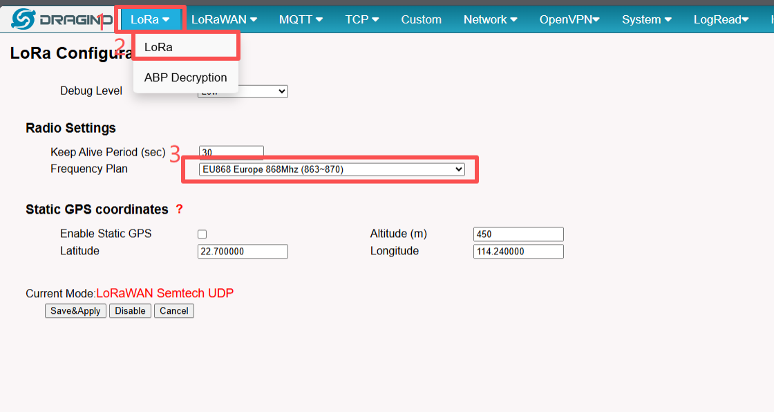Focus the Latitude input field
Image resolution: width=774 pixels, height=412 pixels.
(243, 252)
